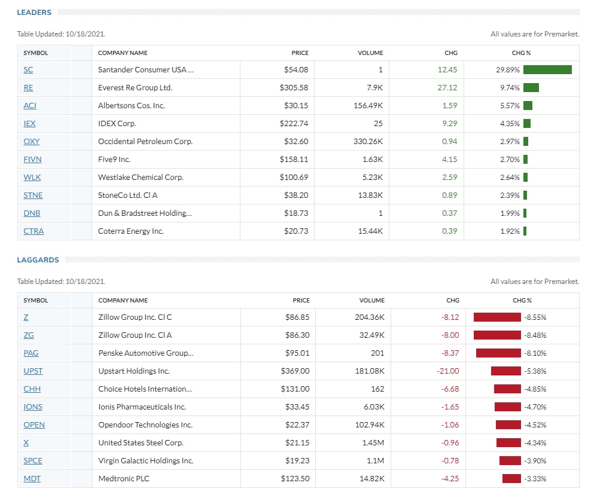This screenshot has height=495, width=591.
Task: Click the -8.55% change value
Action: pos(535,317)
